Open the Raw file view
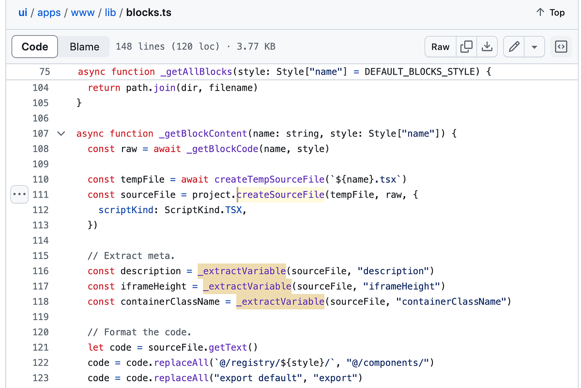The height and width of the screenshot is (388, 581). tap(440, 47)
